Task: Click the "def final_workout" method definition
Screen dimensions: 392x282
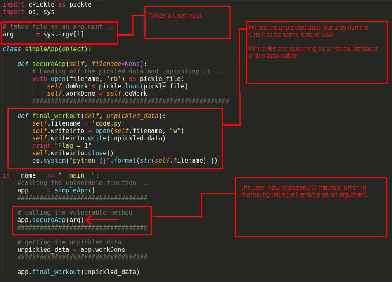Action: pos(91,116)
